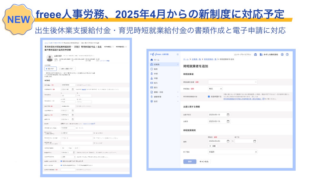Viewport: 320px width, 179px height.
Task: Open the みそしる株式会社 company switcher
Action: (271, 55)
